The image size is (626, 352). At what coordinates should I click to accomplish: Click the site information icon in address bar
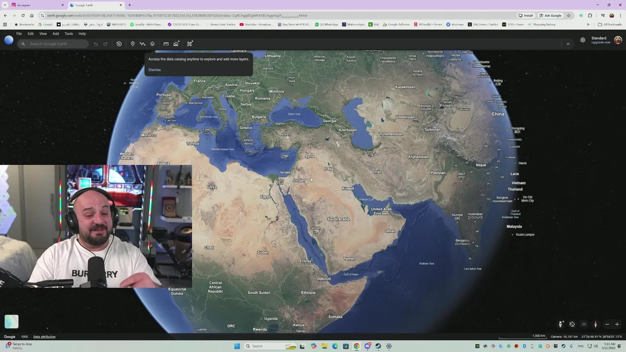pos(43,16)
